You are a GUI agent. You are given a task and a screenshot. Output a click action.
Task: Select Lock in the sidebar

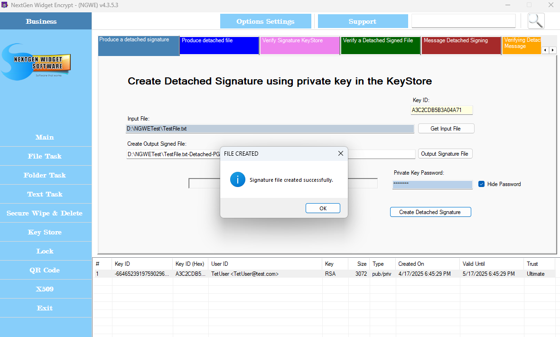tap(46, 251)
